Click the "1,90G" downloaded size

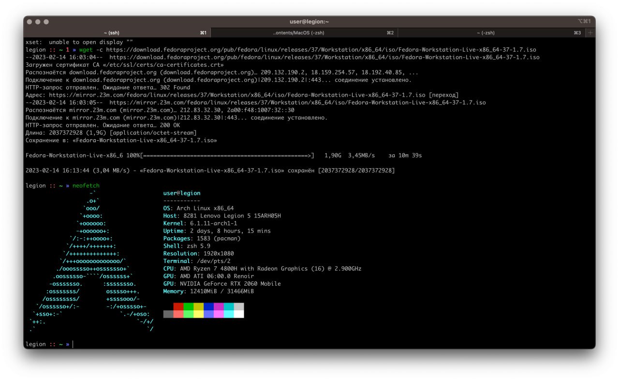coord(333,156)
